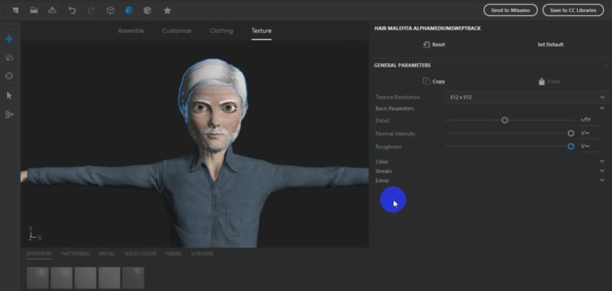Screen dimensions: 612x291
Task: Select the blue diamond tool in left sidebar
Action: 10,39
